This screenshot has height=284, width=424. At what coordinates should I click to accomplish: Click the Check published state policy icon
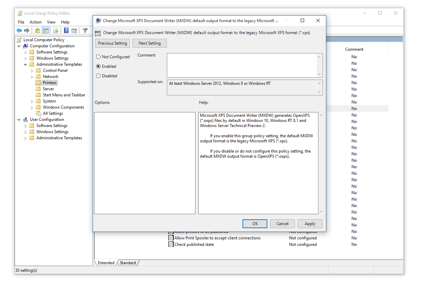171,244
